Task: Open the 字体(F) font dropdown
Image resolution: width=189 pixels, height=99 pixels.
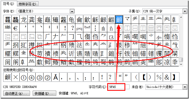Action: tap(72, 11)
